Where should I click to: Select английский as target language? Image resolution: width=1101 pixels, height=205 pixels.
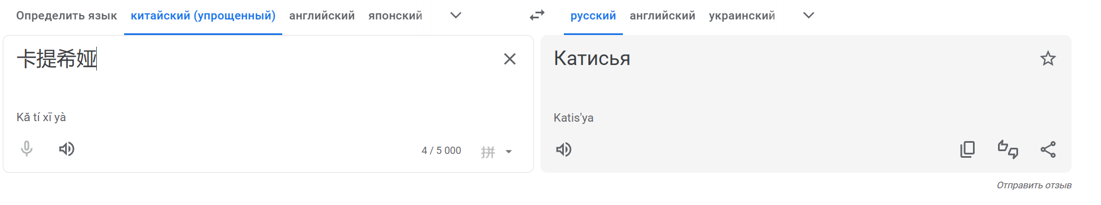point(662,16)
